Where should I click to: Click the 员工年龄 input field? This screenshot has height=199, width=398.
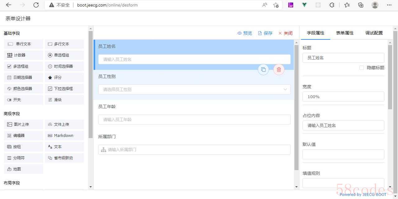[194, 120]
